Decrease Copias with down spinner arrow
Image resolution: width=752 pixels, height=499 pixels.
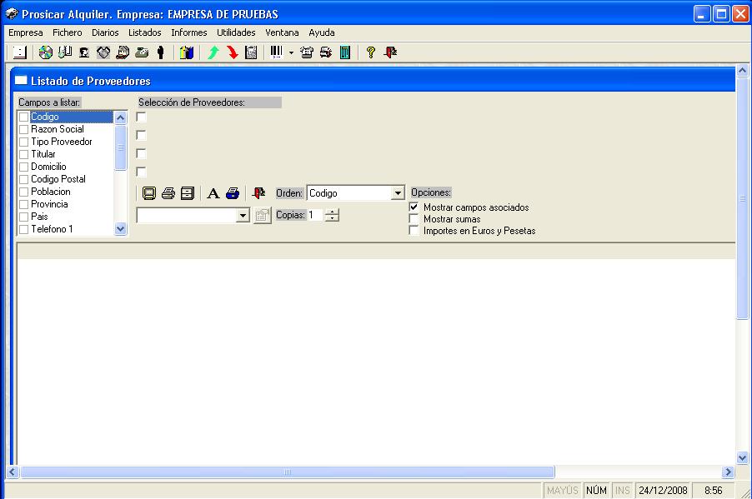tap(332, 218)
